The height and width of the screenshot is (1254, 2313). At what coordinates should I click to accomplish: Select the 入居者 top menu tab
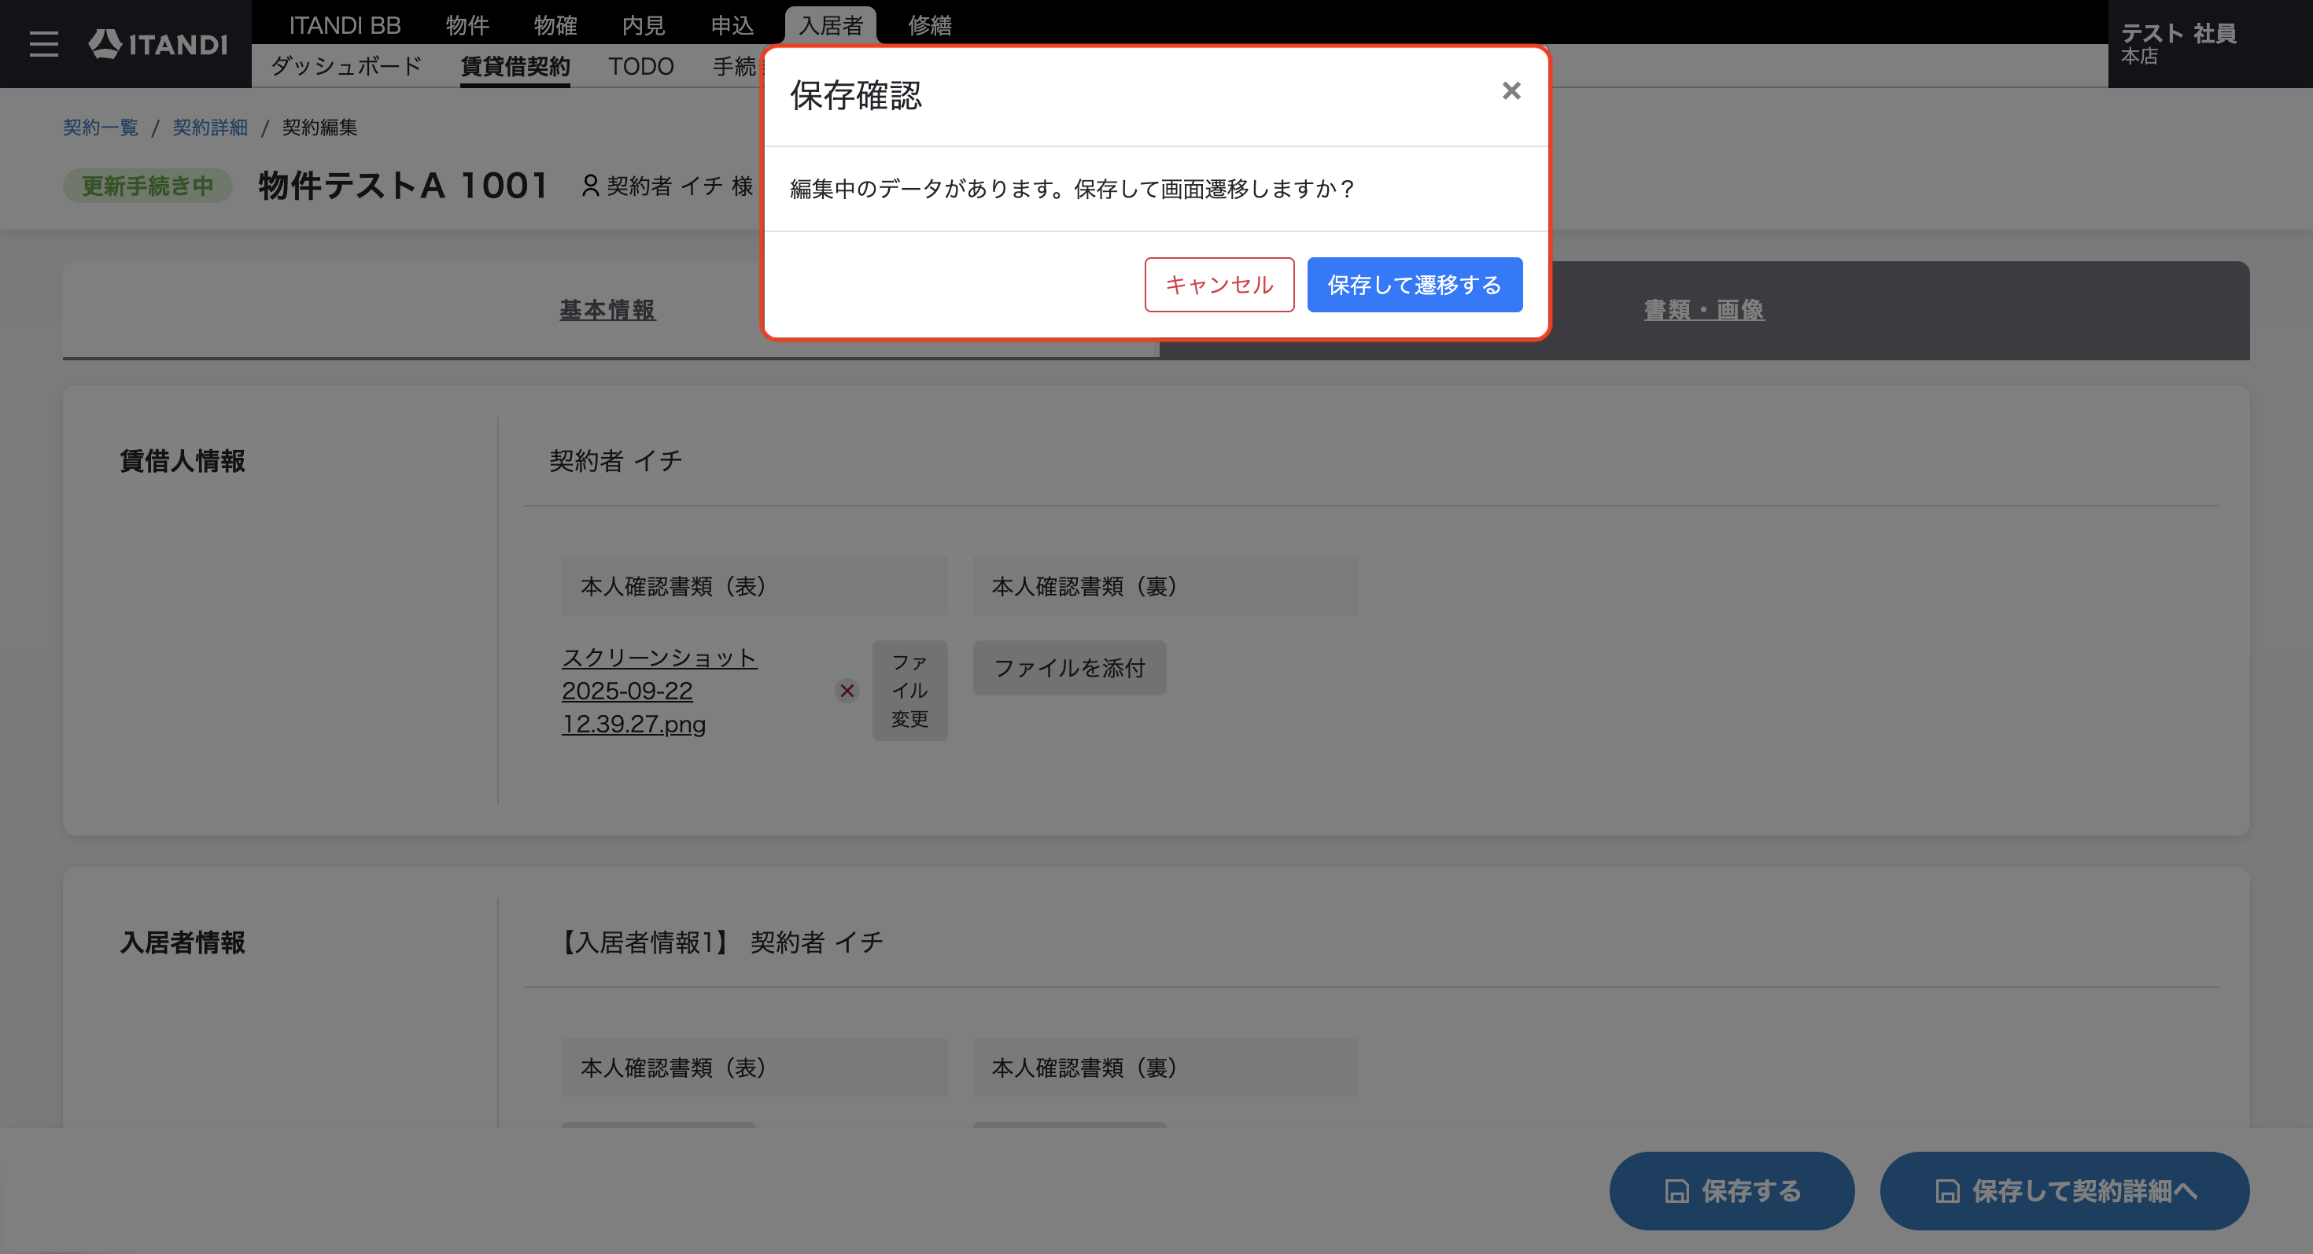(x=830, y=25)
